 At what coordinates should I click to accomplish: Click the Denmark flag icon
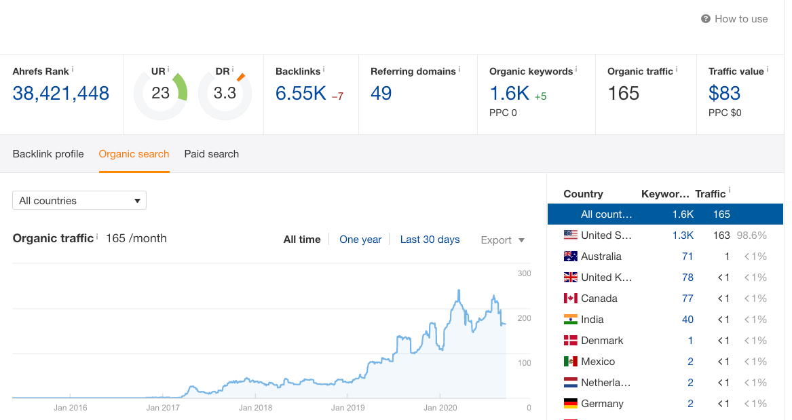(x=570, y=341)
